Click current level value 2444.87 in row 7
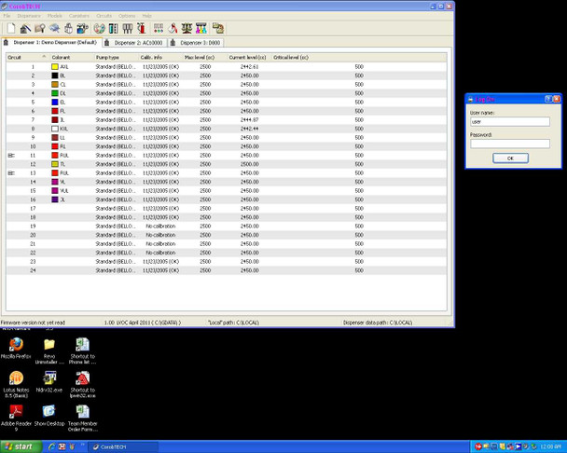The width and height of the screenshot is (567, 453). click(x=250, y=120)
